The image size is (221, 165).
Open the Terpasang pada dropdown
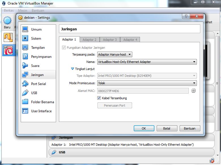[114, 54]
